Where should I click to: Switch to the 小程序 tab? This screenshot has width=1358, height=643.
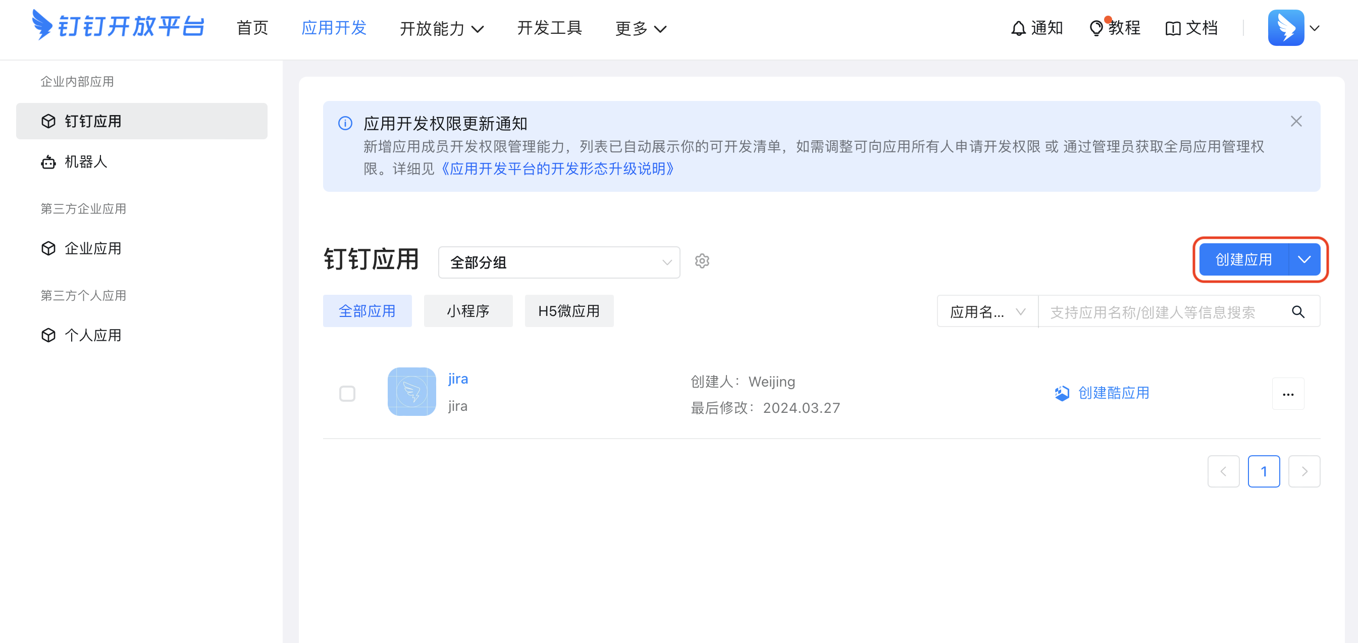[x=467, y=311]
